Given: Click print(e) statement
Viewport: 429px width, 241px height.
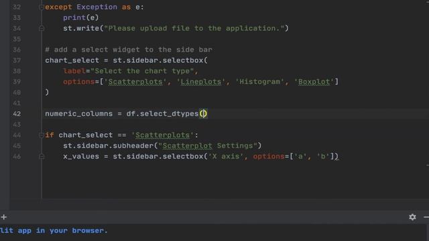Looking at the screenshot, I should (x=81, y=18).
